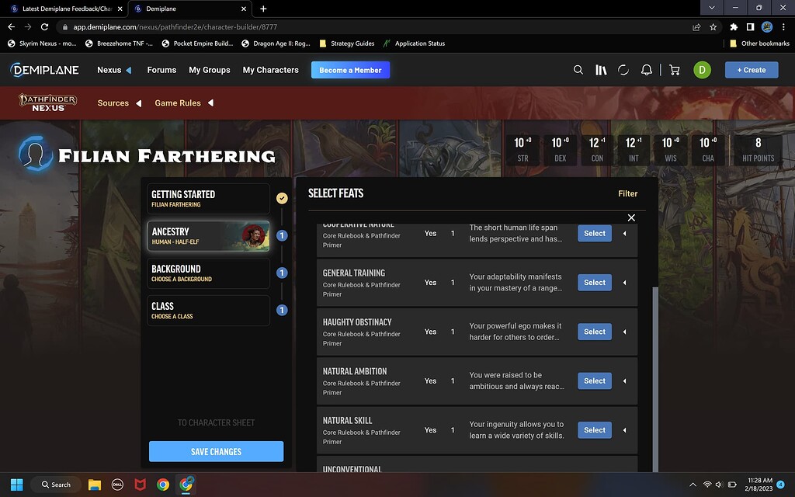
Task: Open My Characters menu item
Action: [271, 70]
